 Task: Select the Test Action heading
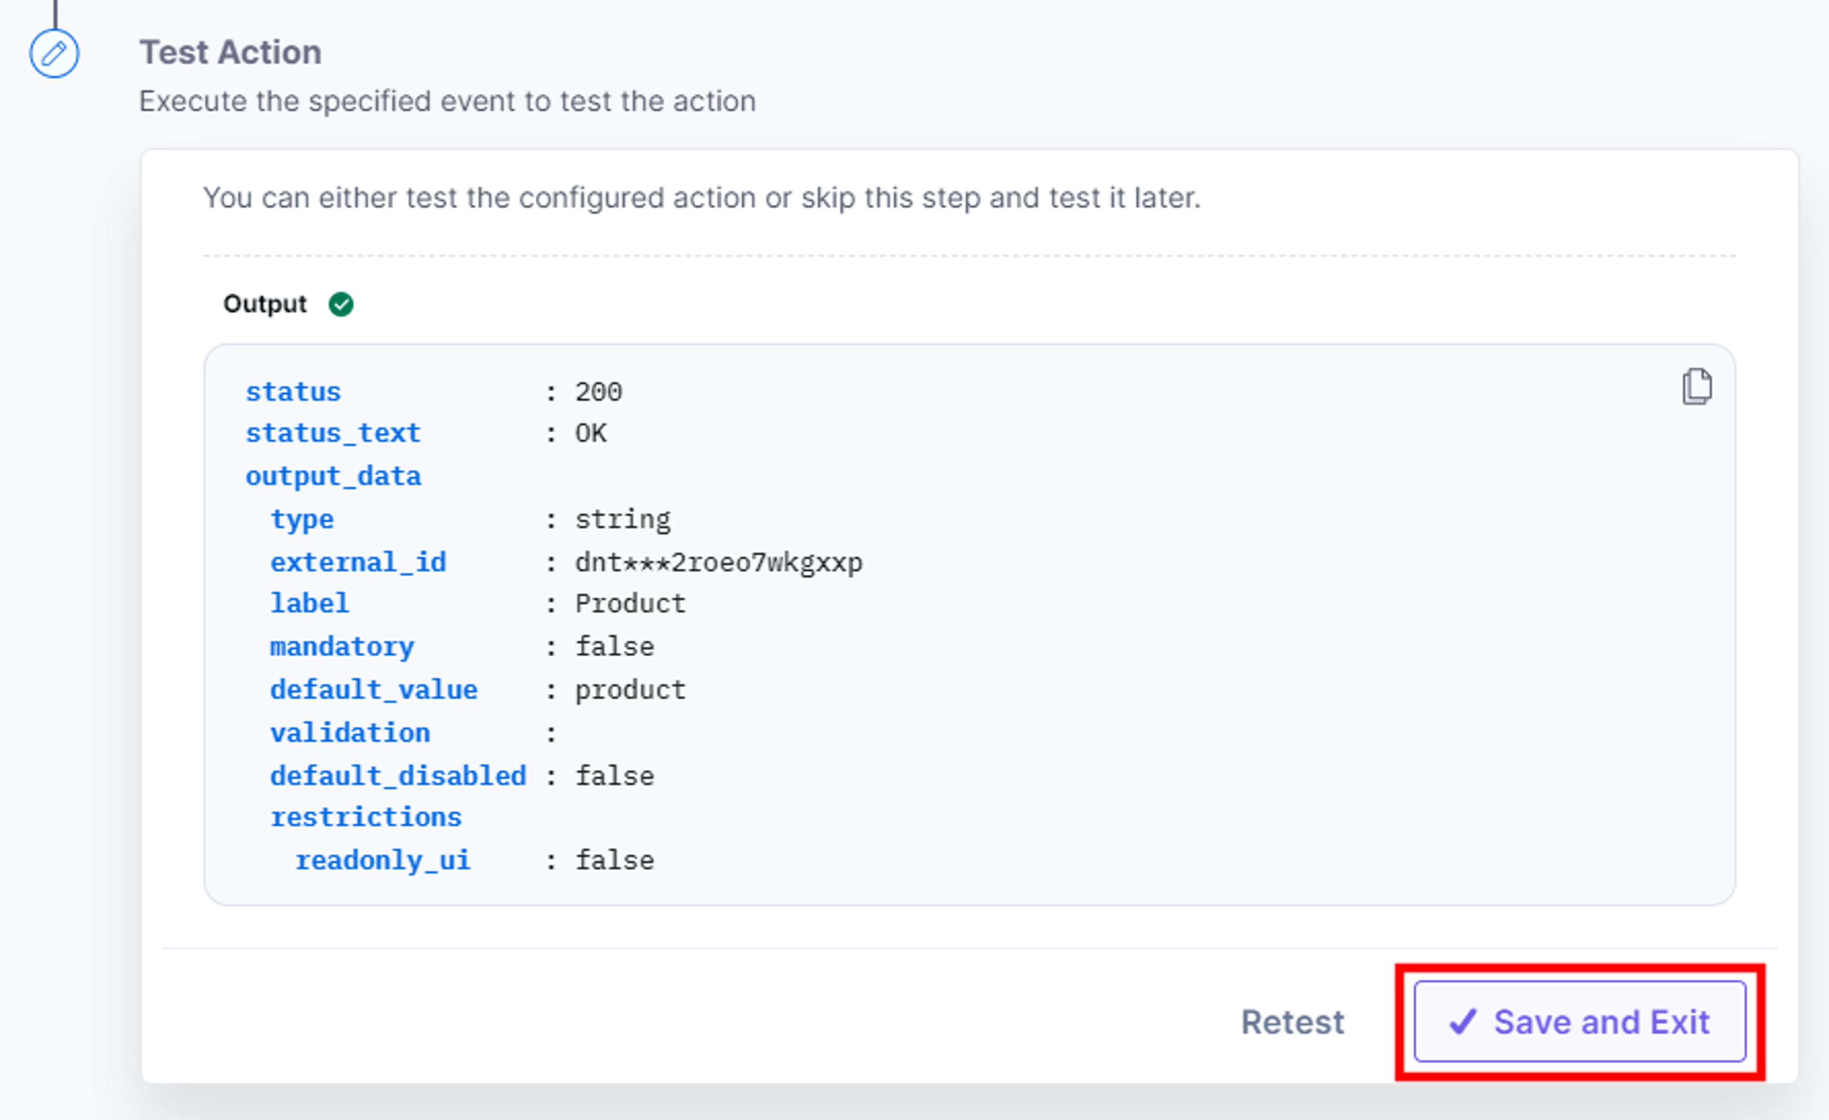230,53
